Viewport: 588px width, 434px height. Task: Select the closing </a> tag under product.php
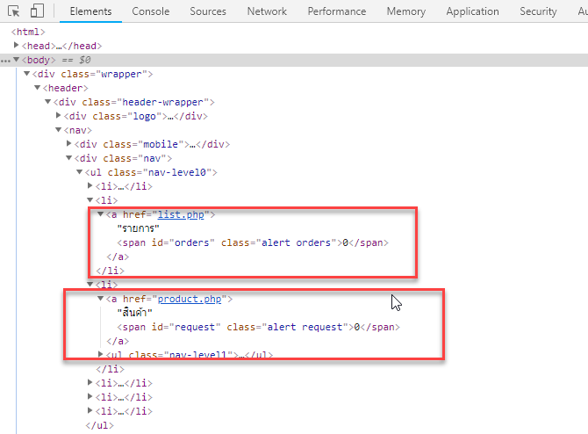(118, 341)
